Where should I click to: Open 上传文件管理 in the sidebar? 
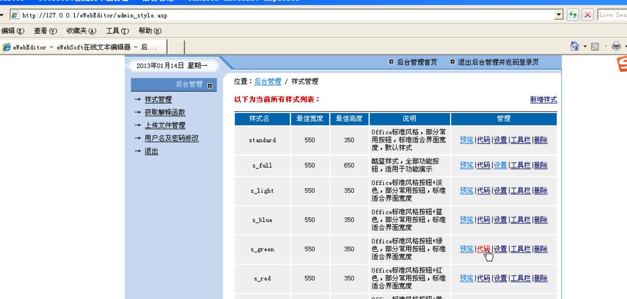(165, 125)
